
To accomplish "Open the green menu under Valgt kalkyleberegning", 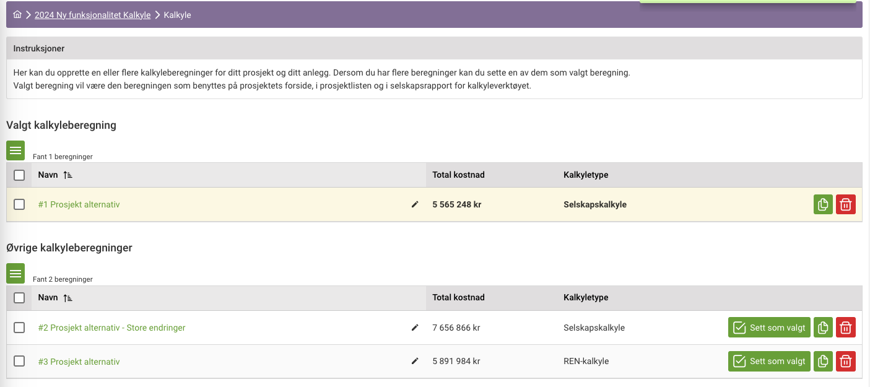I will [x=15, y=150].
